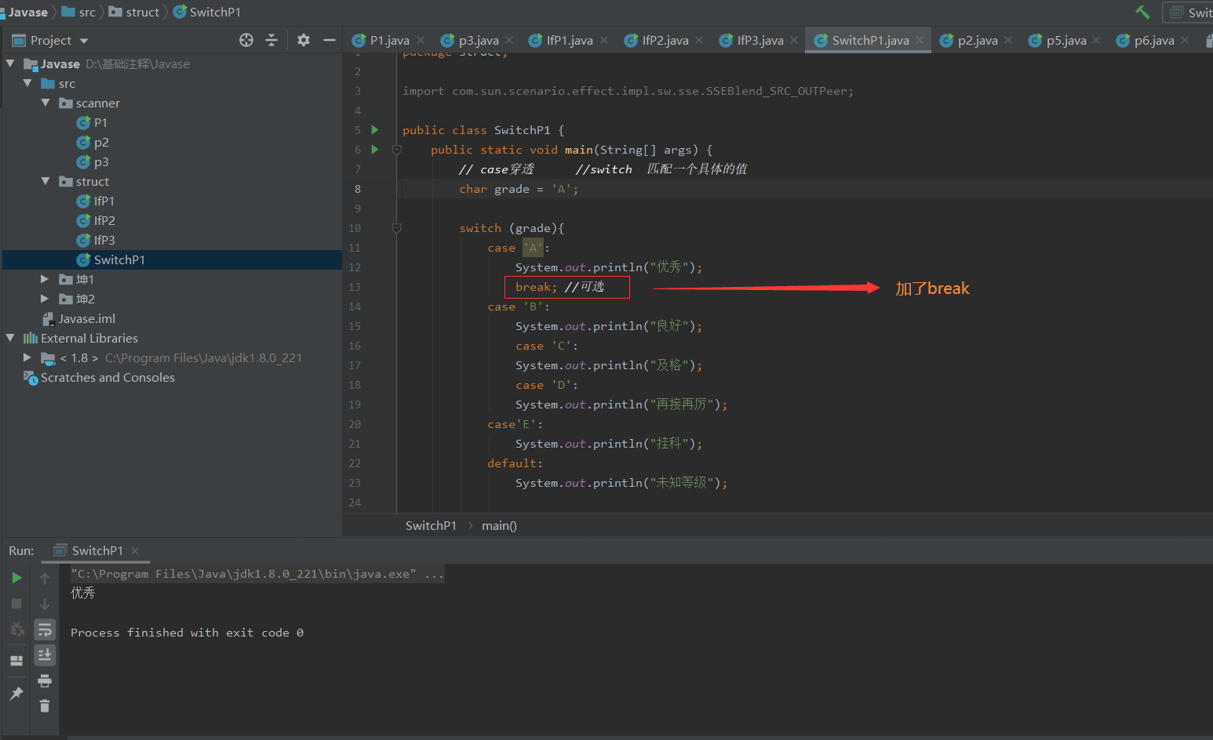
Task: Rerun SwitchP1 with green play button
Action: click(16, 578)
